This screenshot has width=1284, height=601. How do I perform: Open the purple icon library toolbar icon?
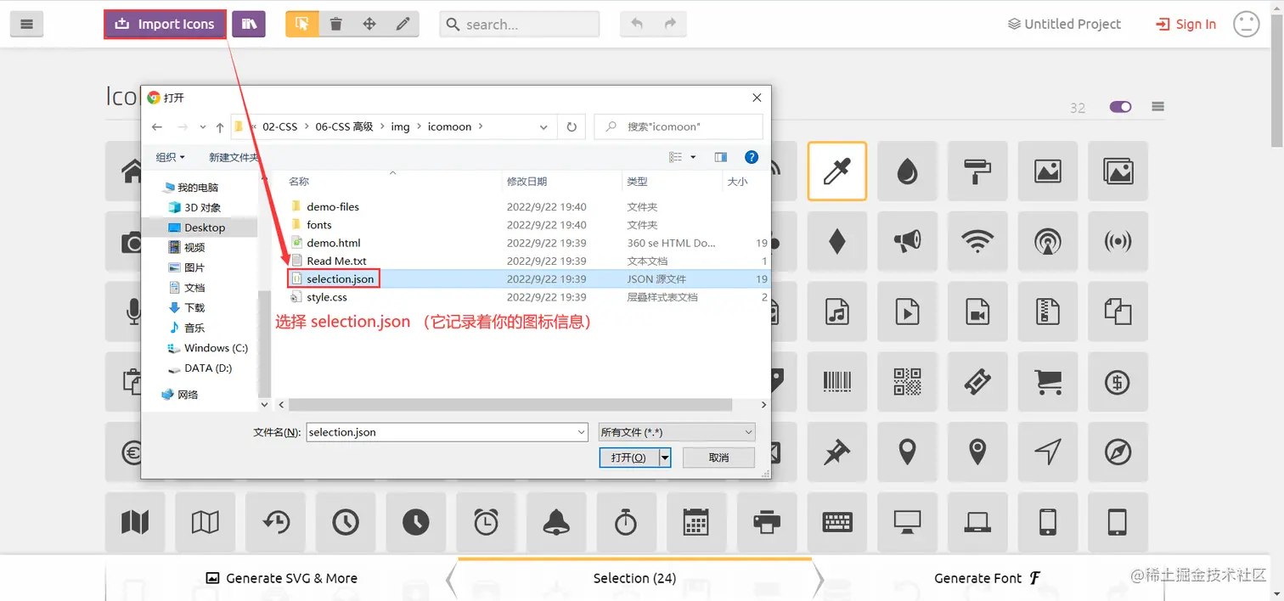[249, 24]
